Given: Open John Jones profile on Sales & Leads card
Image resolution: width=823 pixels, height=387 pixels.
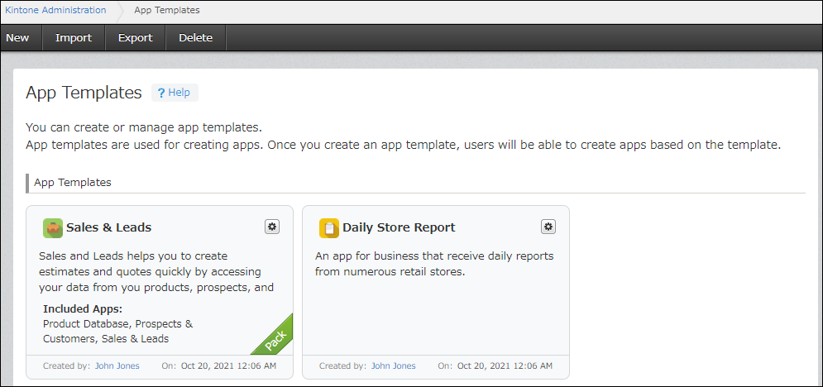Looking at the screenshot, I should coord(116,365).
